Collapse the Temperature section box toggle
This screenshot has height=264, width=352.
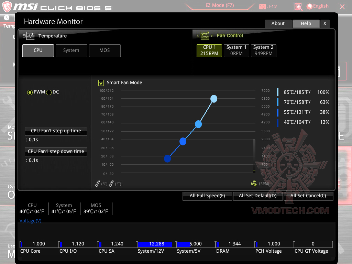click(24, 36)
